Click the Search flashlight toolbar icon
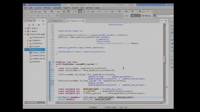Screen dimensions: 200x112 coord(148,12)
